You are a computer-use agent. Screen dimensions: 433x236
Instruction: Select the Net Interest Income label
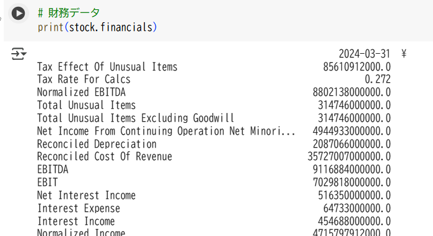(86, 195)
